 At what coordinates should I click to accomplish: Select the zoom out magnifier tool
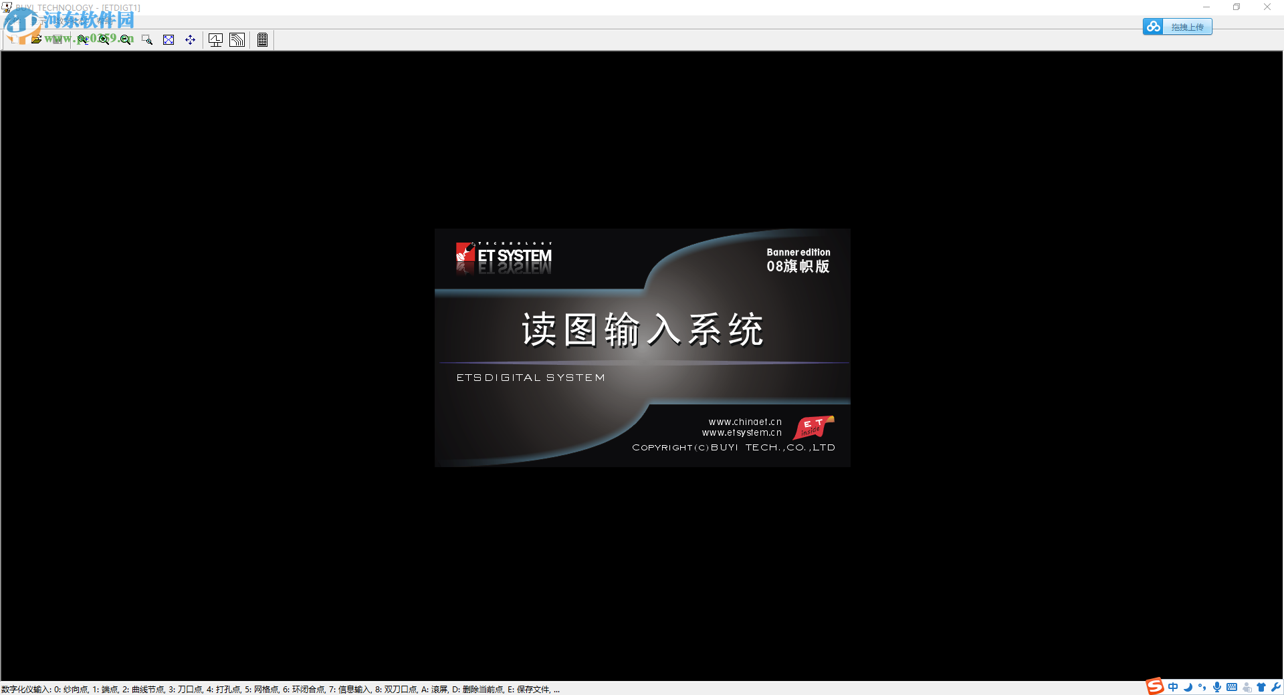coord(124,39)
